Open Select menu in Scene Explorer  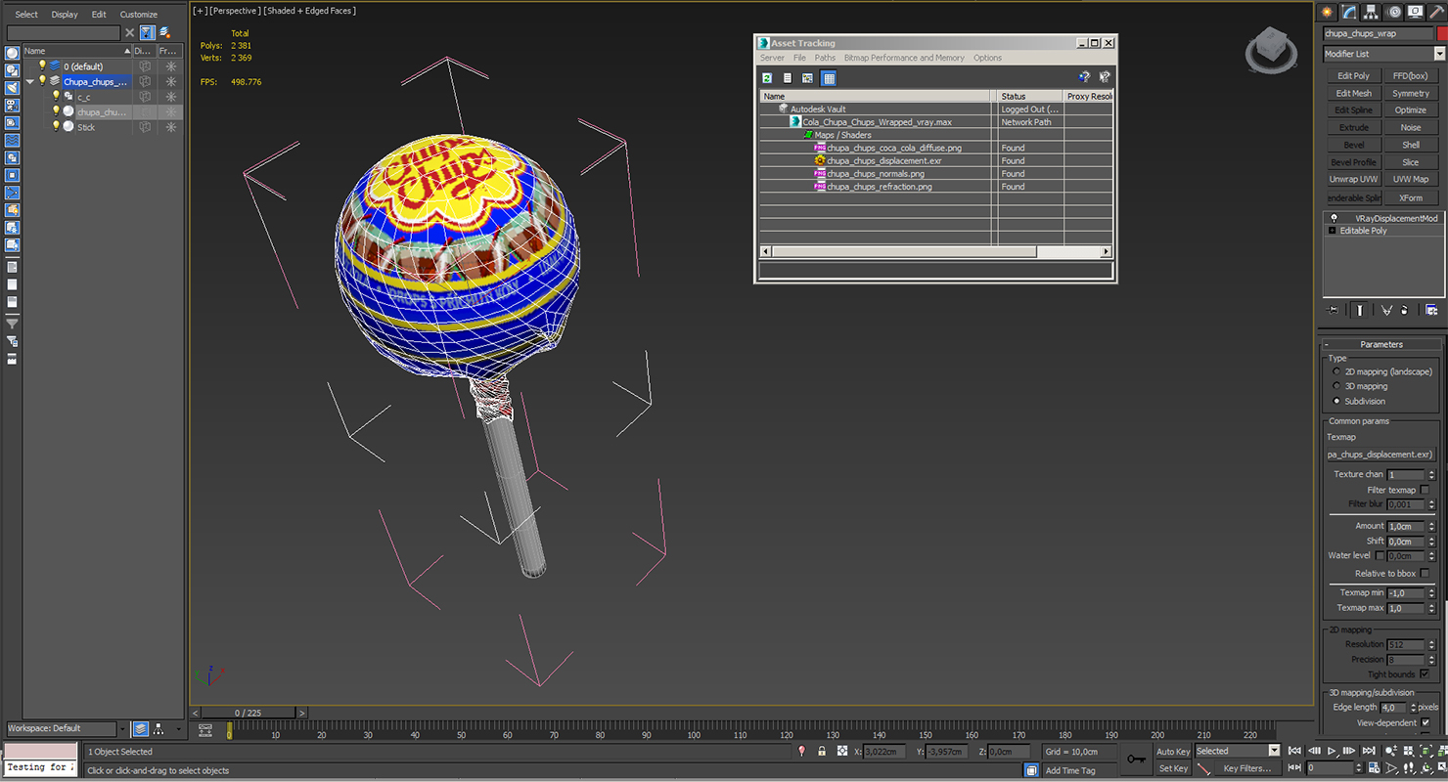(x=26, y=15)
